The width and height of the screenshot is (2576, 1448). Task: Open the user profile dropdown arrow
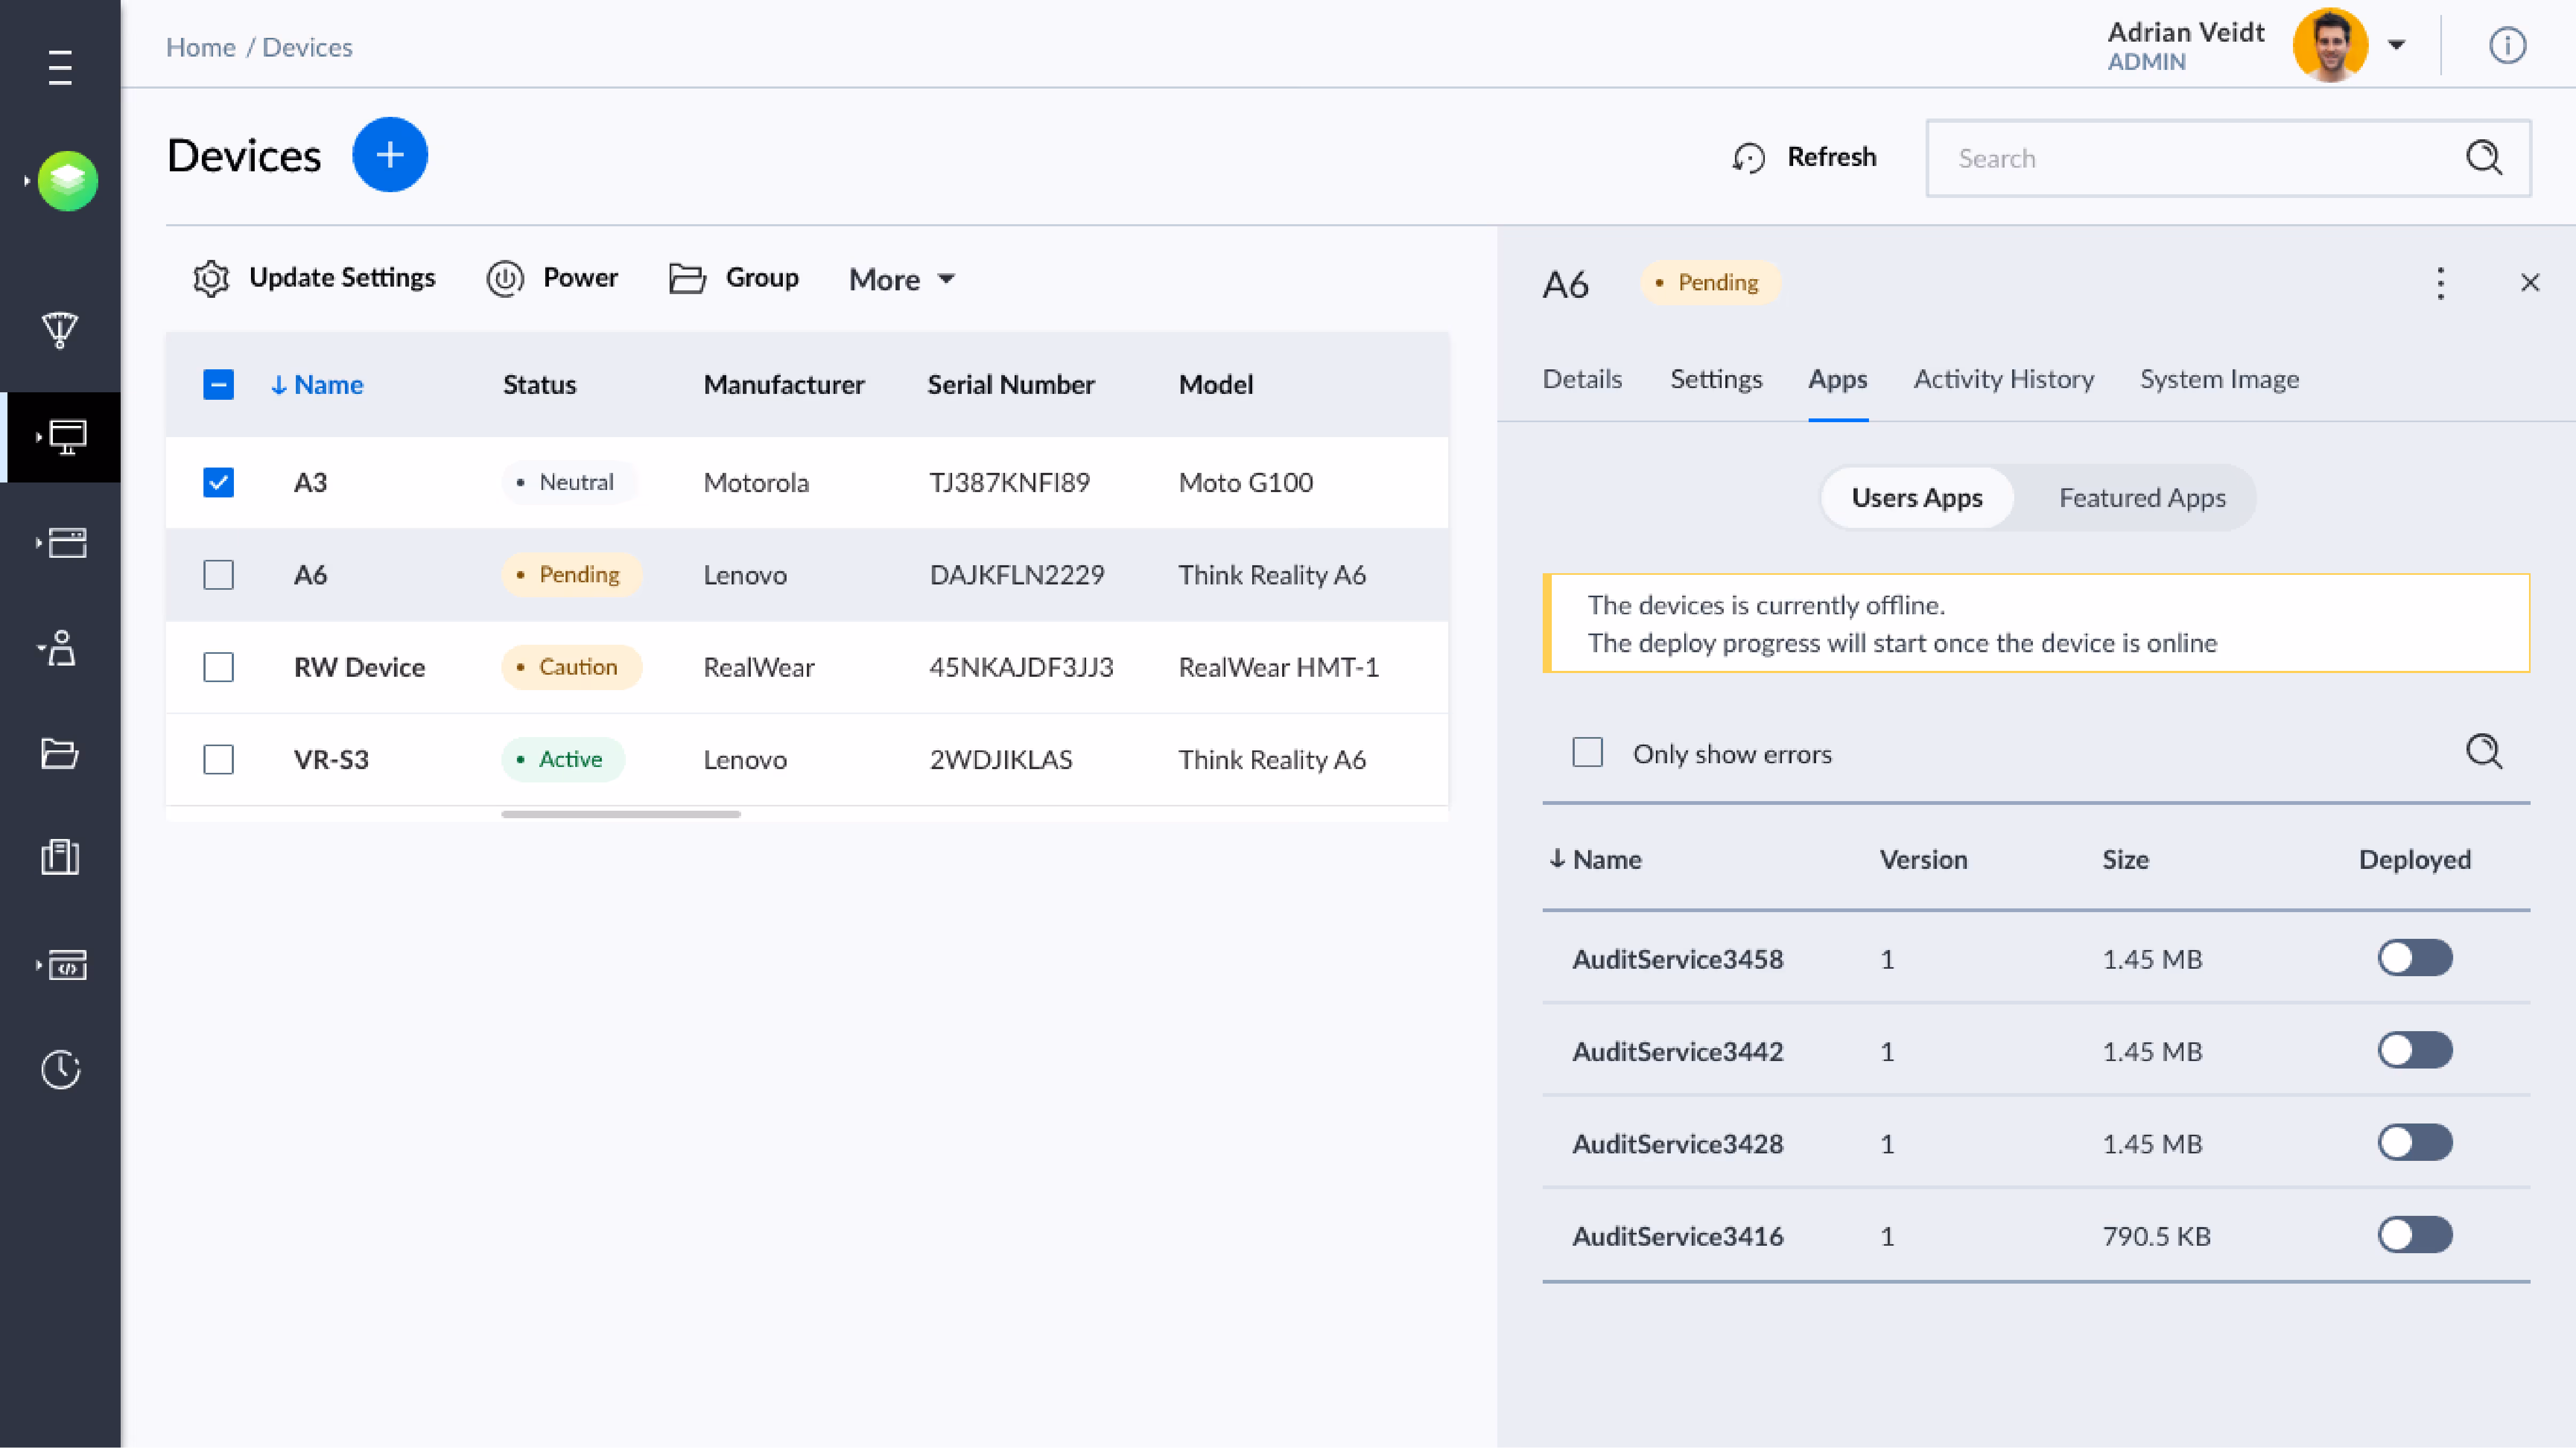tap(2396, 45)
